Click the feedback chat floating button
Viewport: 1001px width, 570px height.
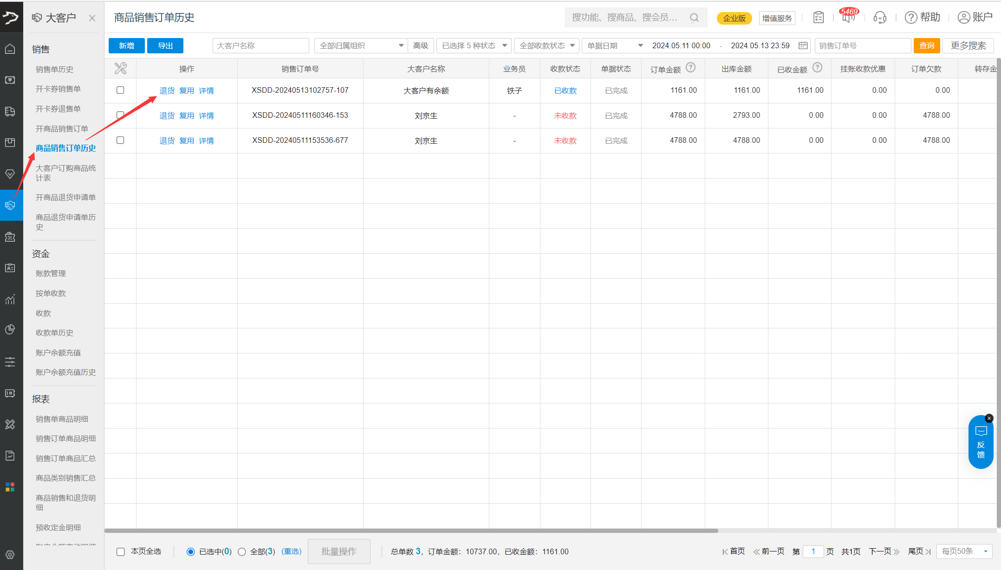click(981, 443)
